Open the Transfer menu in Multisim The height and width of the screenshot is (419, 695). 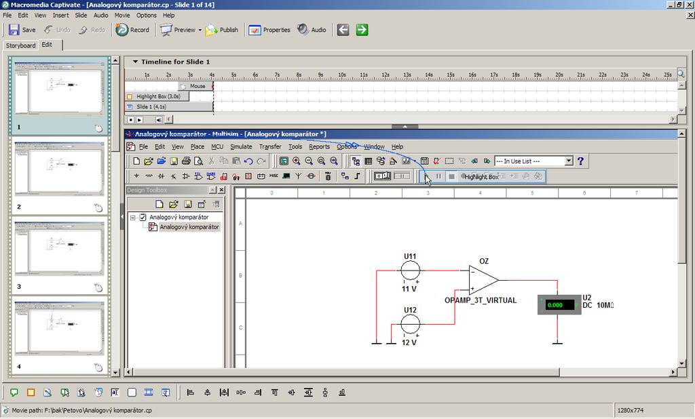270,146
